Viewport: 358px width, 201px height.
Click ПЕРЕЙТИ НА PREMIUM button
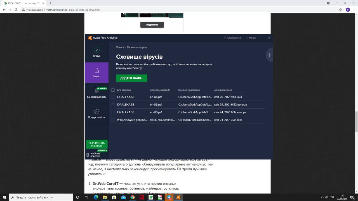point(97,144)
